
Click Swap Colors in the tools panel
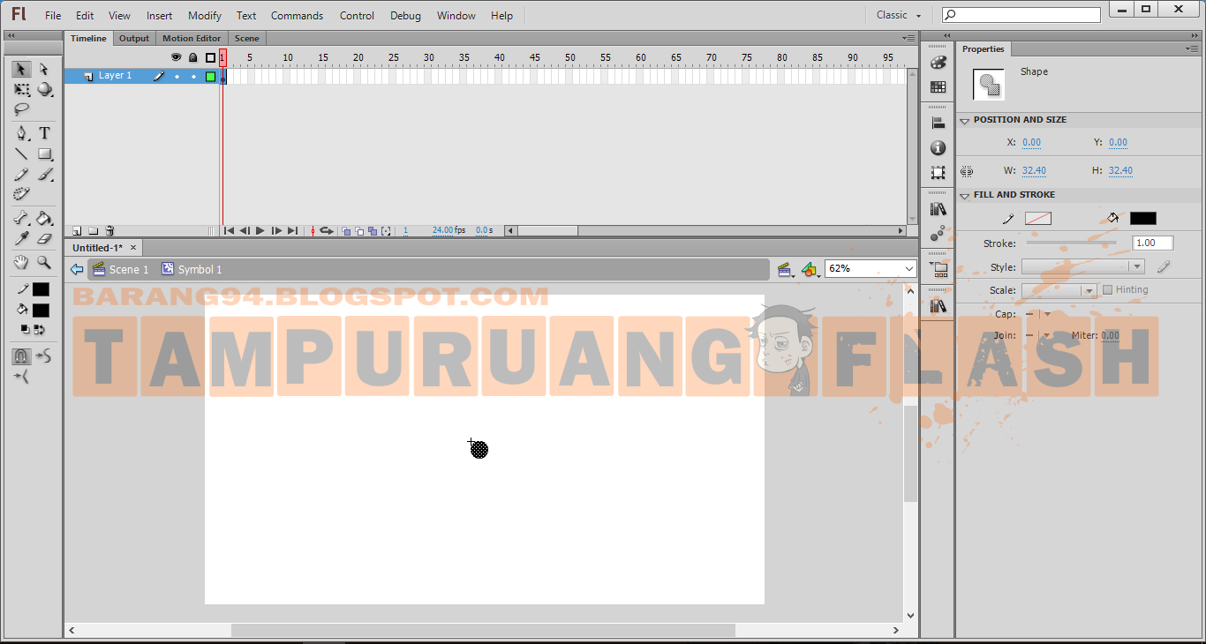39,330
